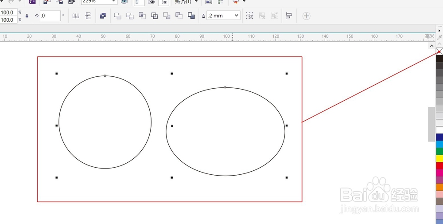This screenshot has width=443, height=224.
Task: Create boundary around selected objects
Action: 191,16
